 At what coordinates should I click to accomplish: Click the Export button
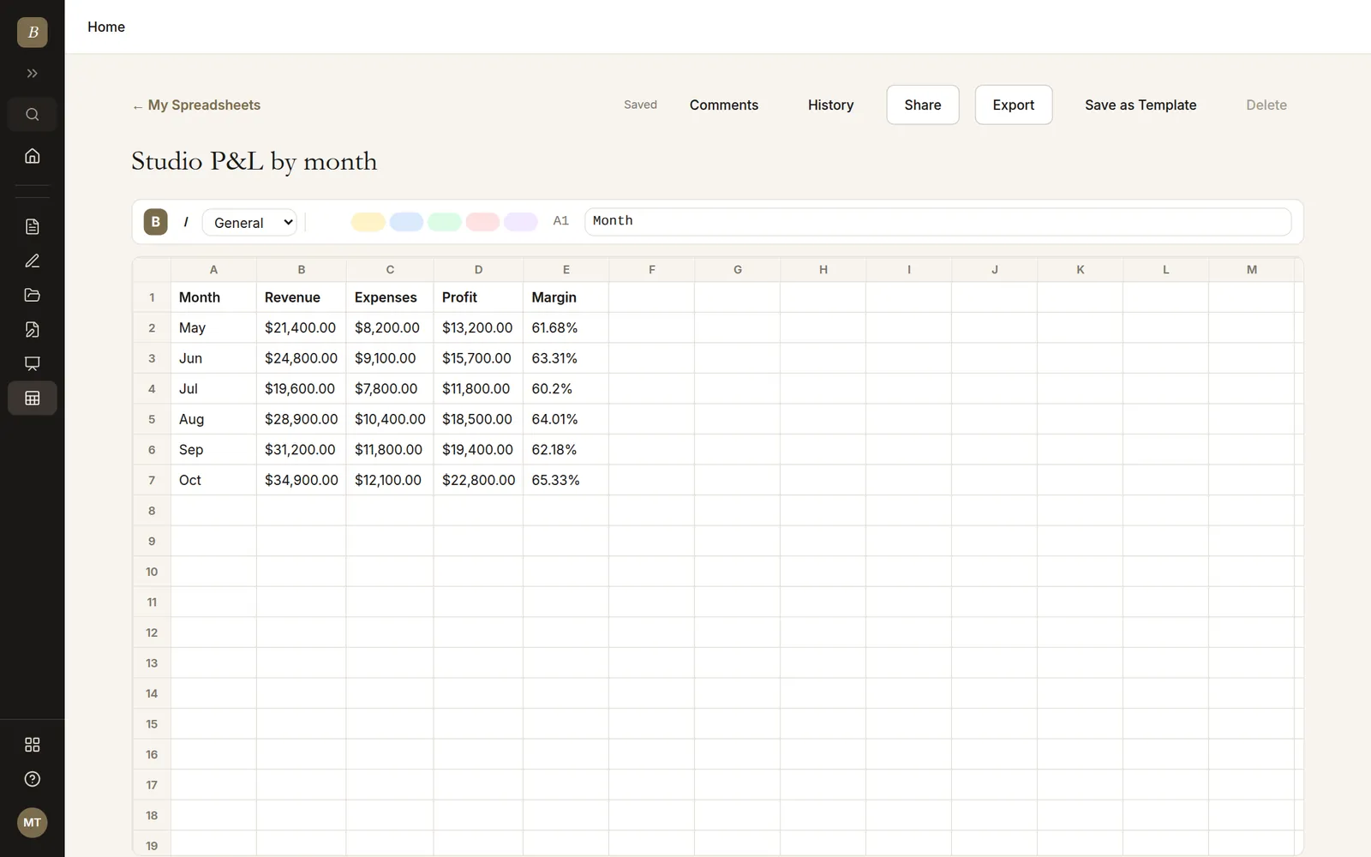1014,105
